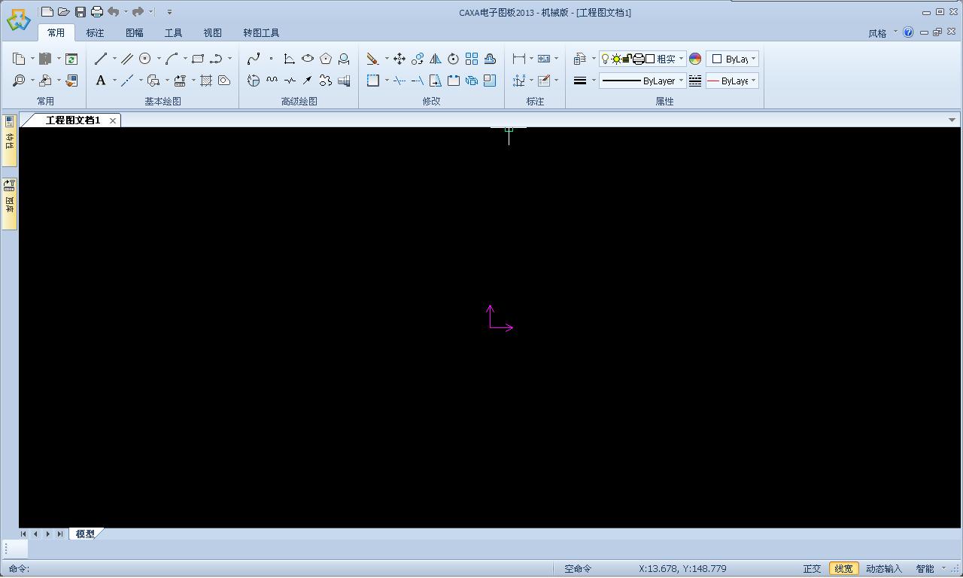The width and height of the screenshot is (963, 578).
Task: Click the Save icon in quick access toolbar
Action: click(81, 12)
